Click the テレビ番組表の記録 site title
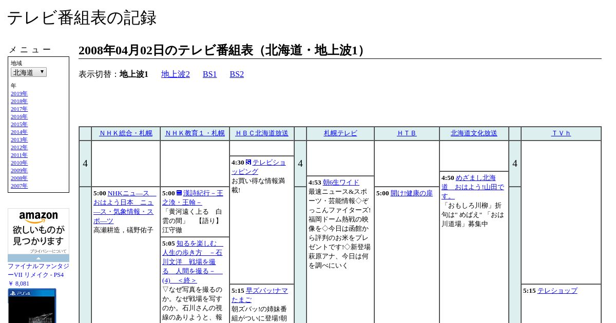 (82, 18)
